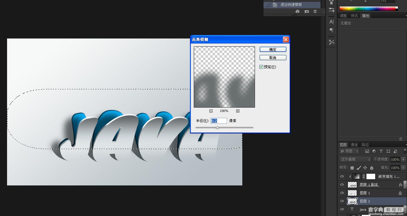Image resolution: width=407 pixels, height=216 pixels.
Task: Select the 图层 1 副本 layer name
Action: 369,185
